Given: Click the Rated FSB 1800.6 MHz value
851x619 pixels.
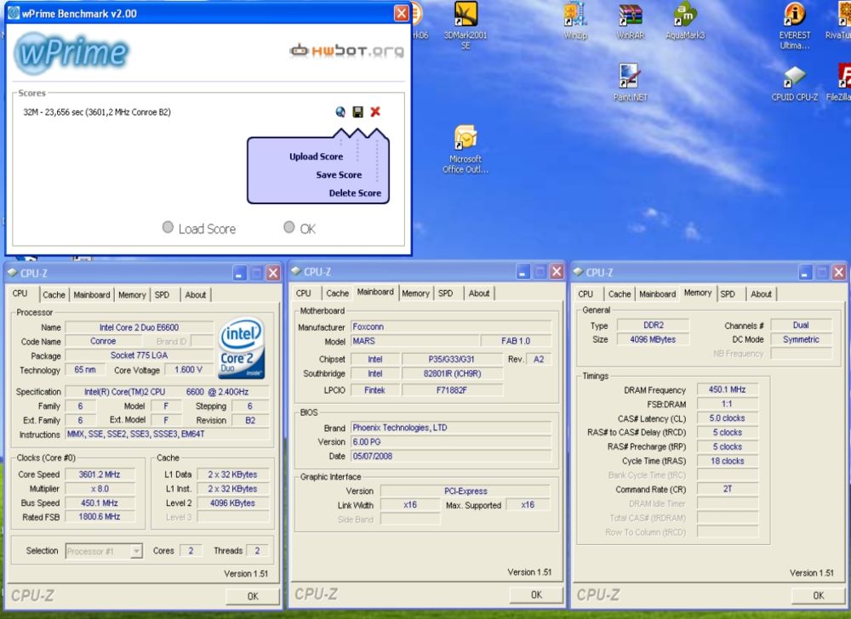Looking at the screenshot, I should coord(100,517).
